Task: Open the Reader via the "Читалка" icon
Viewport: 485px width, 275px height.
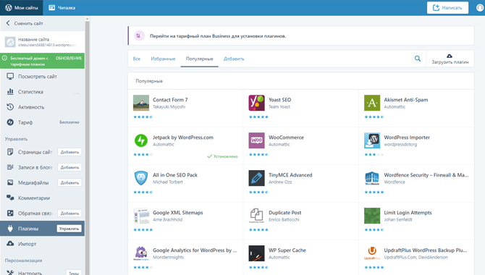Action: [x=51, y=8]
